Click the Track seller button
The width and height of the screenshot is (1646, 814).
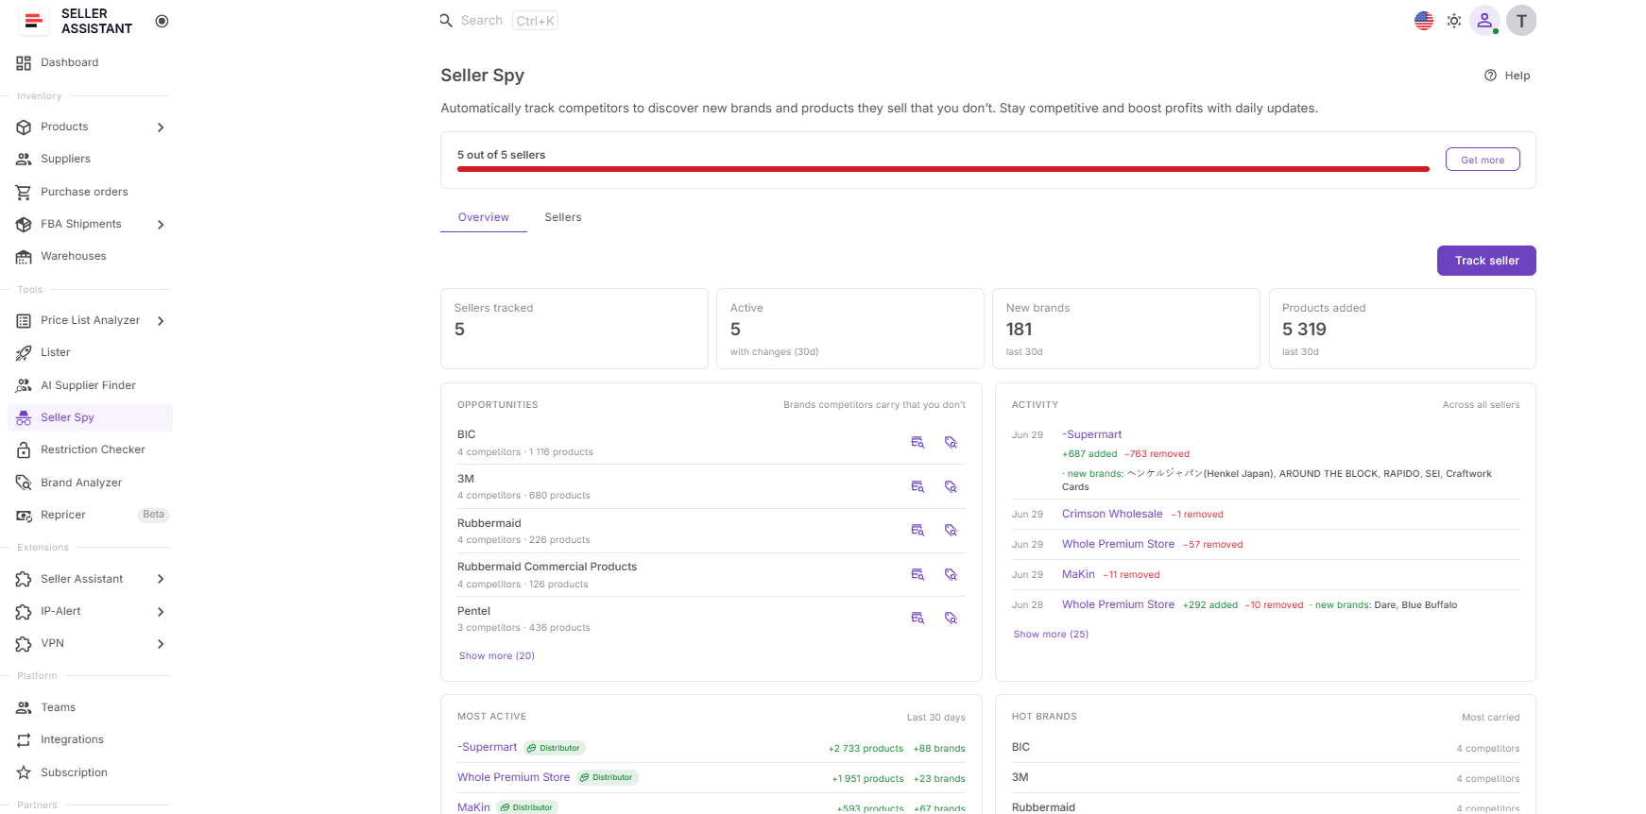coord(1486,261)
